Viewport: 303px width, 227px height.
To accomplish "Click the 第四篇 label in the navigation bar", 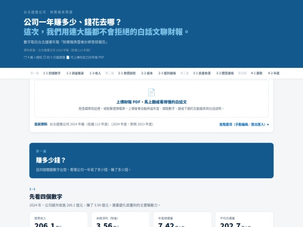I will click(x=242, y=73).
